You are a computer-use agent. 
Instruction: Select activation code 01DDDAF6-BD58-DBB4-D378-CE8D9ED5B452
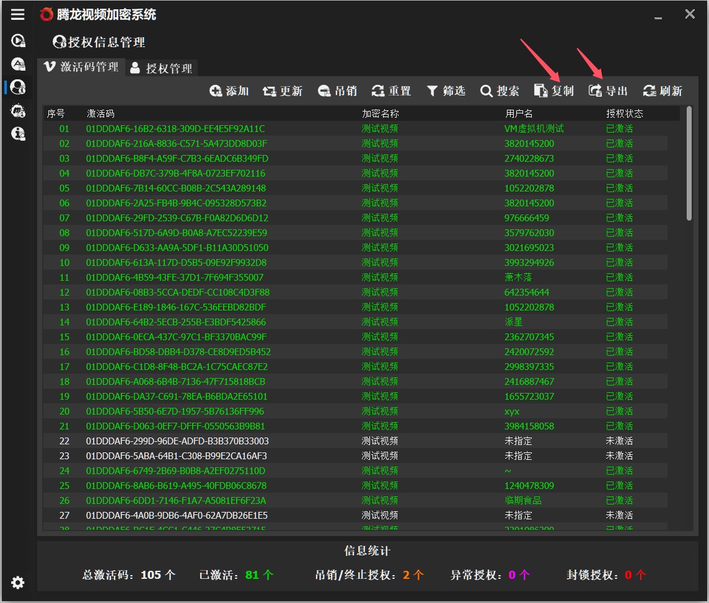[178, 352]
